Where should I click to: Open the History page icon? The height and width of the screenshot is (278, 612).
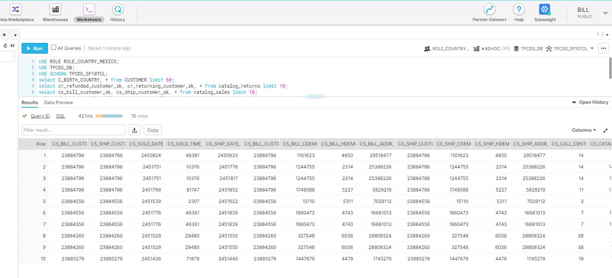[x=118, y=9]
